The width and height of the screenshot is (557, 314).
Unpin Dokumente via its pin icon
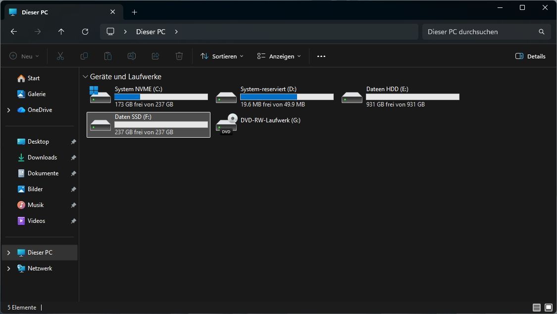[74, 173]
